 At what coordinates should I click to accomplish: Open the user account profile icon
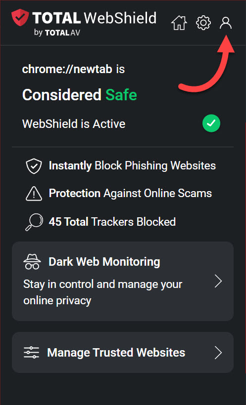(x=226, y=23)
